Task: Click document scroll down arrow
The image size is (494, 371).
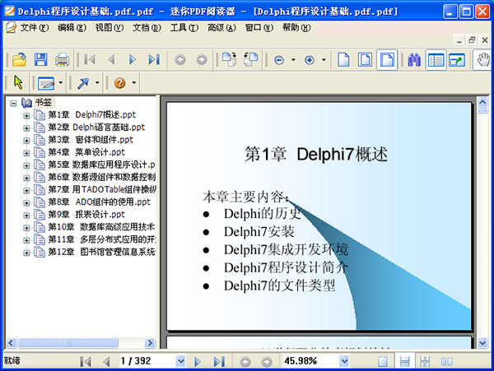Action: (x=482, y=343)
